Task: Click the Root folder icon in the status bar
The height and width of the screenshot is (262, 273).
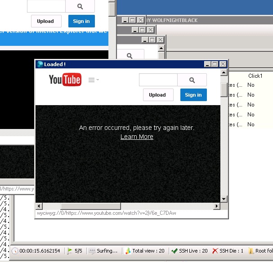Action: pos(251,251)
